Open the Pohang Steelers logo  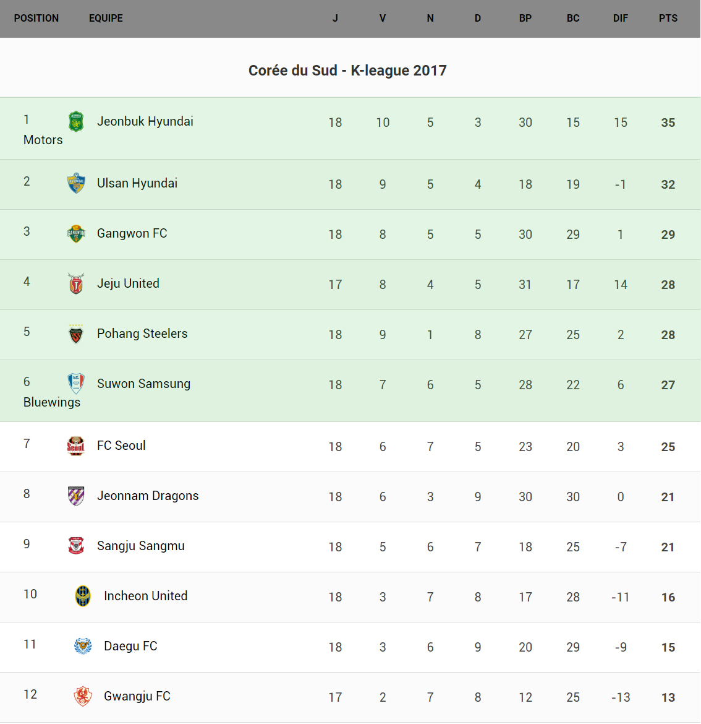76,334
